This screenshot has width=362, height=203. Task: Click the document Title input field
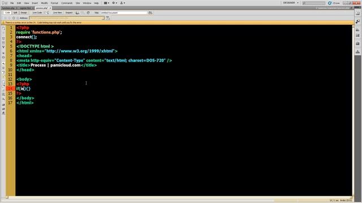click(123, 12)
